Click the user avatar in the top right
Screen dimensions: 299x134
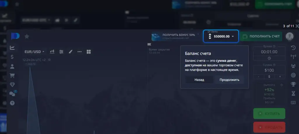point(289,36)
